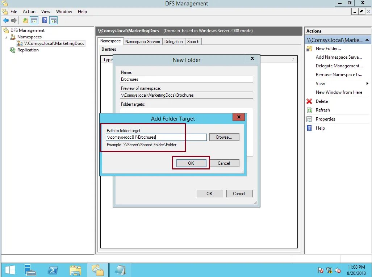Click the Namespaces node icon in tree
This screenshot has width=372, height=277.
[13, 37]
